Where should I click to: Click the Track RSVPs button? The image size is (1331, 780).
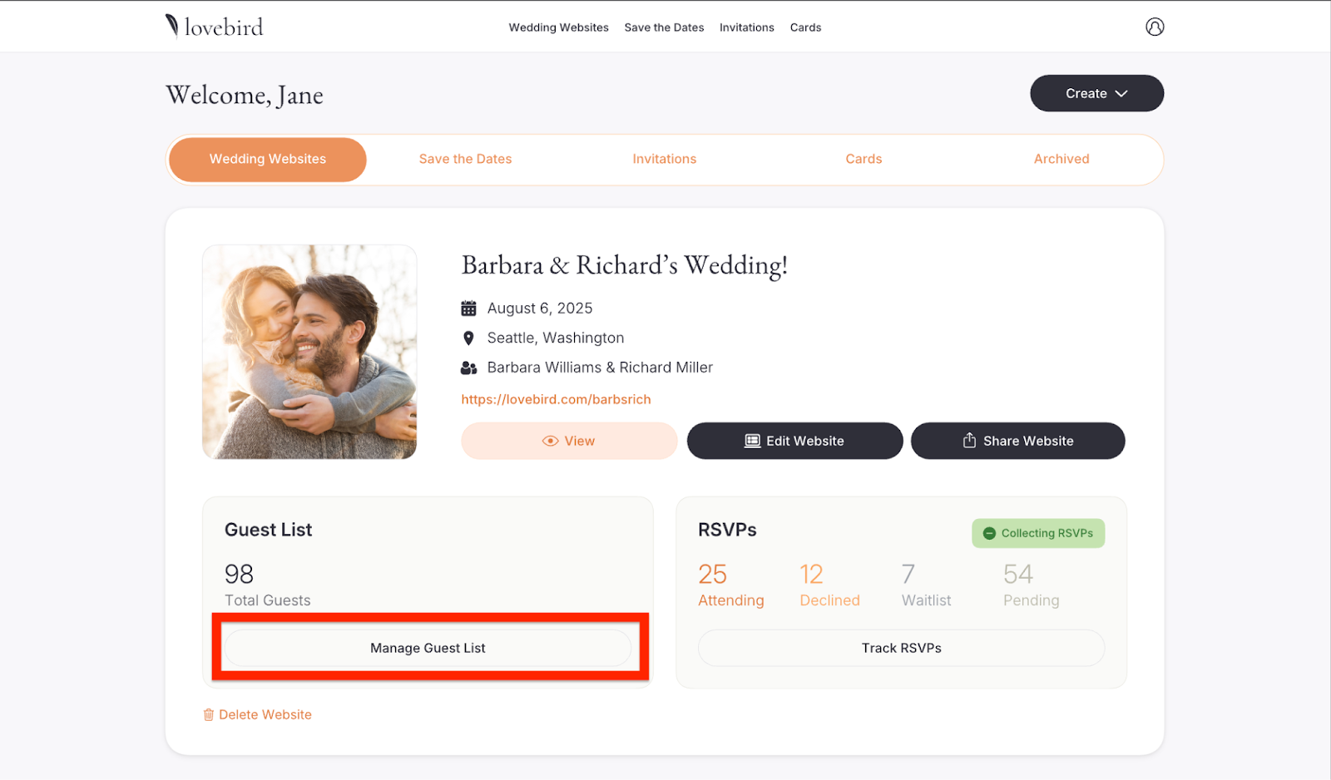(902, 648)
